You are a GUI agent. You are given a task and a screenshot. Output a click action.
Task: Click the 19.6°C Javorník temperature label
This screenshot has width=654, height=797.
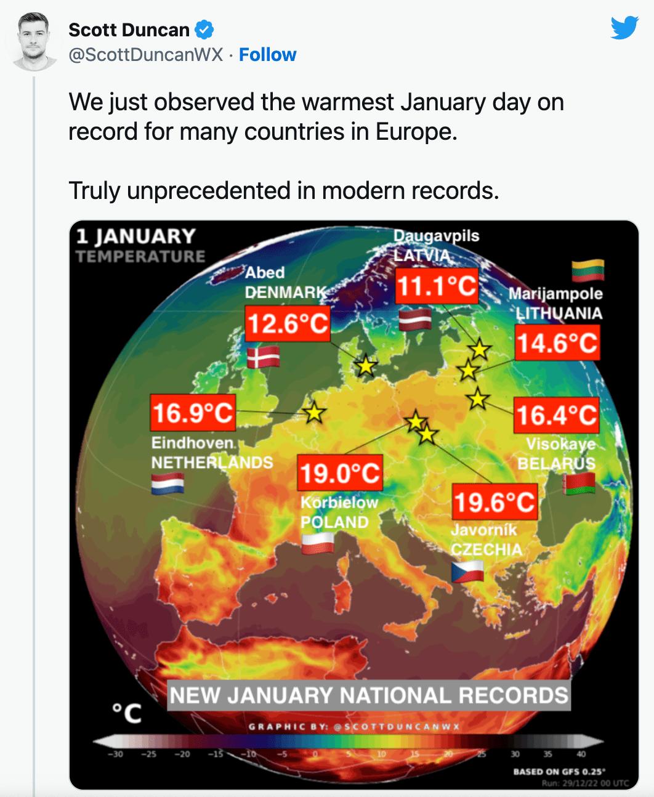(x=495, y=502)
